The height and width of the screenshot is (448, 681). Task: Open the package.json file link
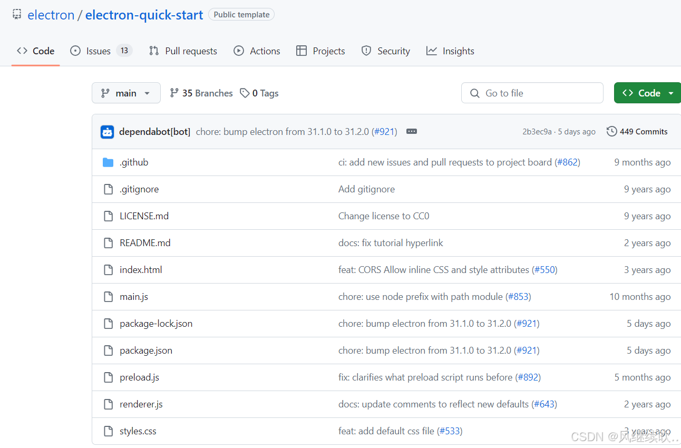pos(146,350)
